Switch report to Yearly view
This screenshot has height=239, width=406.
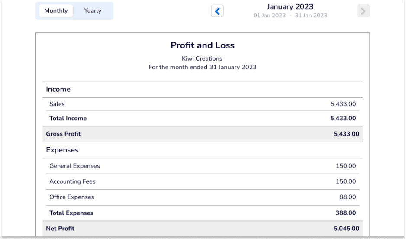[x=93, y=11]
